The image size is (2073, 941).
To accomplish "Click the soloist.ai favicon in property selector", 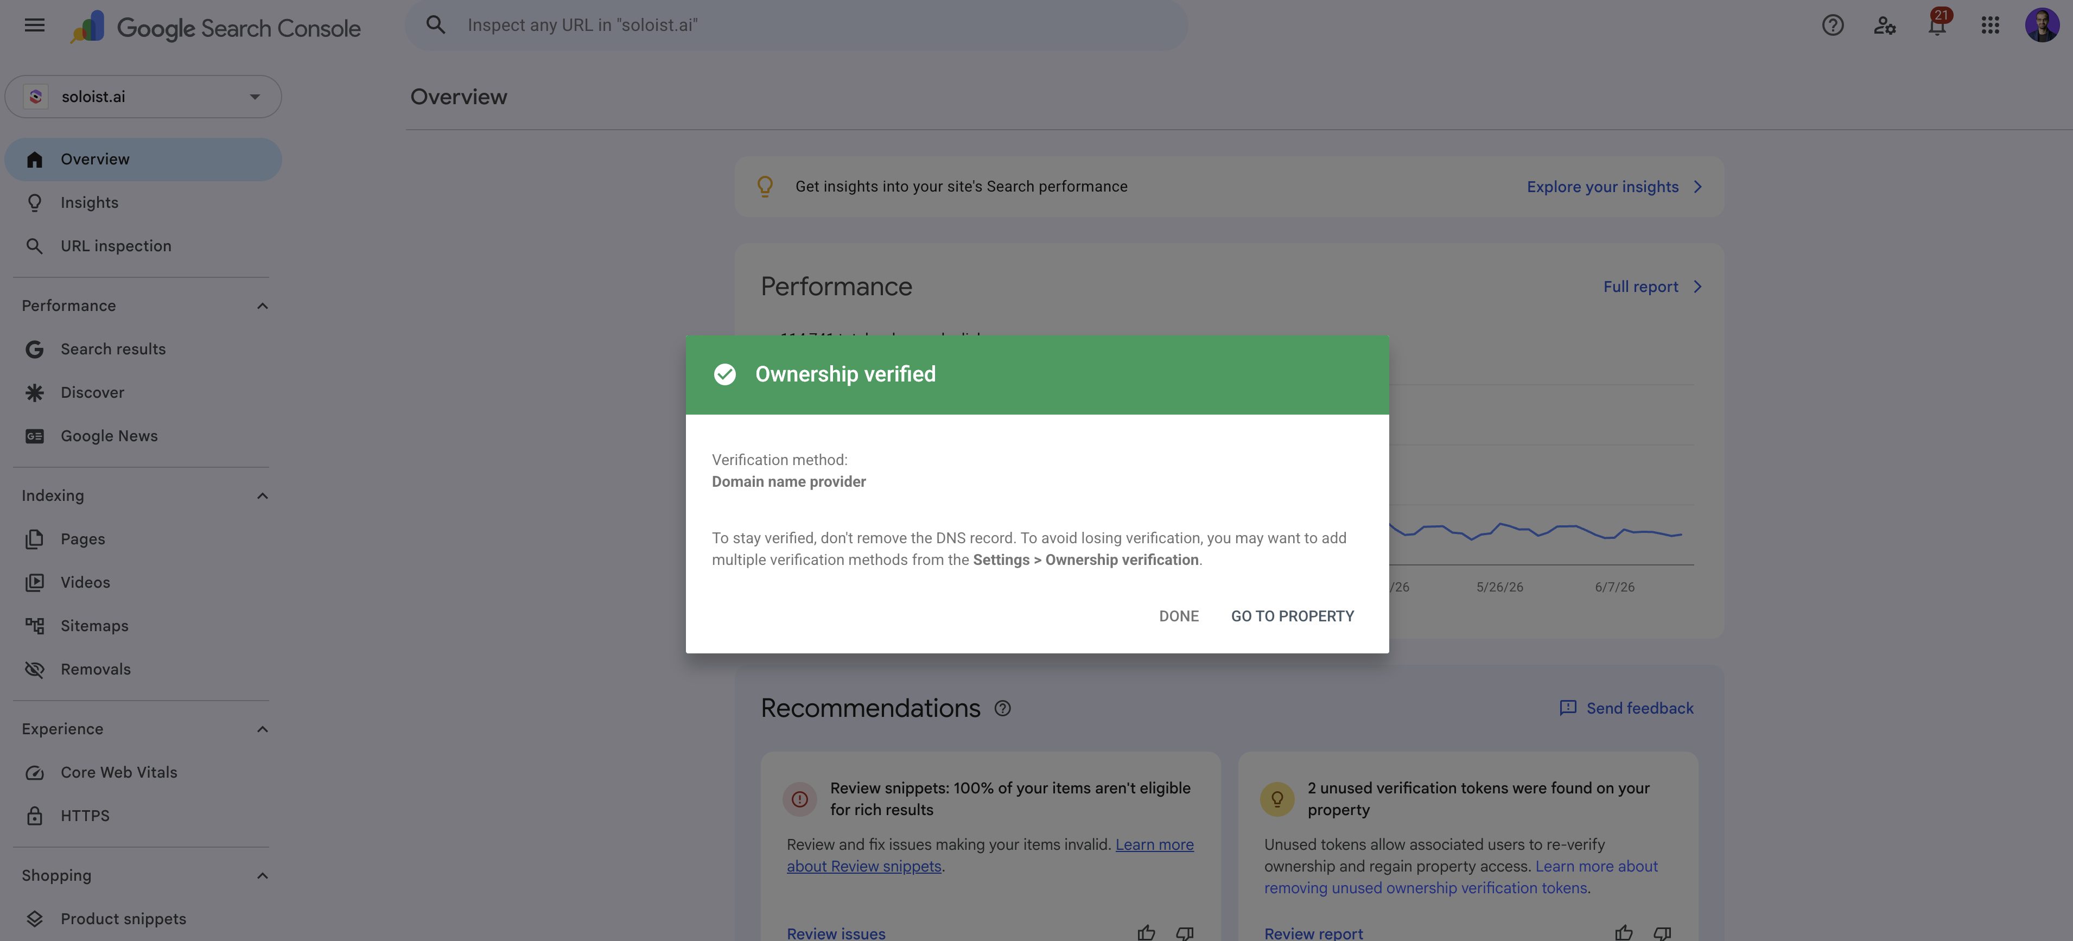I will [x=35, y=97].
